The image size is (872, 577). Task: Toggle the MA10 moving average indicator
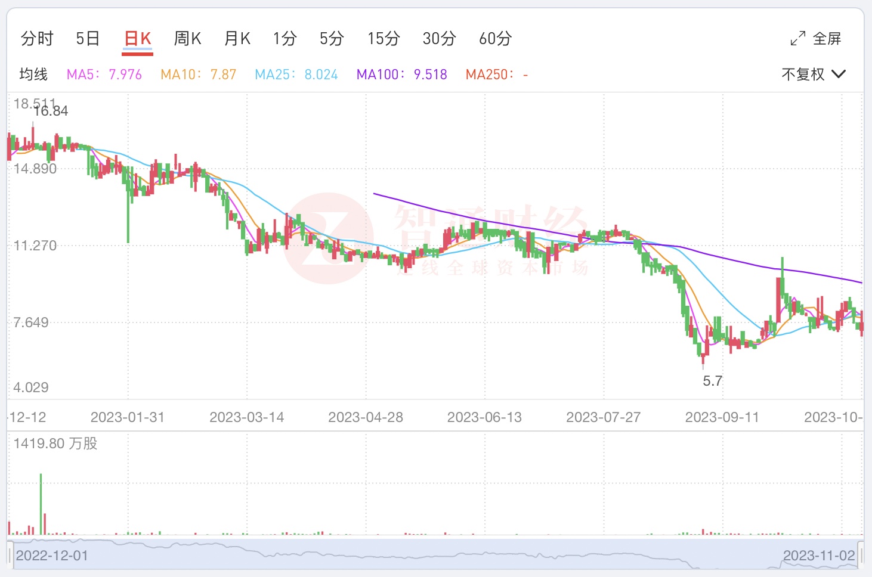point(198,75)
